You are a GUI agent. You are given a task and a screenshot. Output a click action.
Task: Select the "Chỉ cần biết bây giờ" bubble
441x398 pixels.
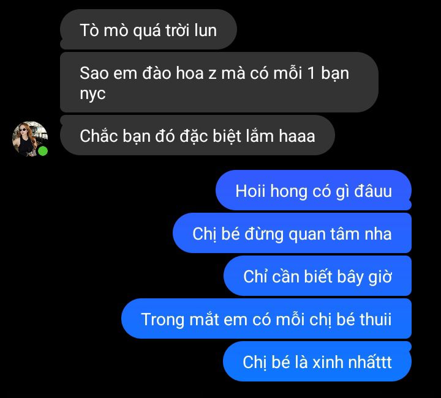(x=317, y=276)
